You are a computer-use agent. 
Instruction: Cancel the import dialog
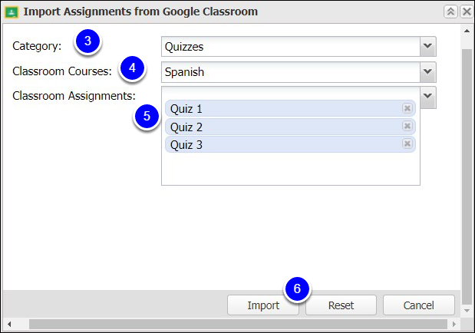pos(419,305)
